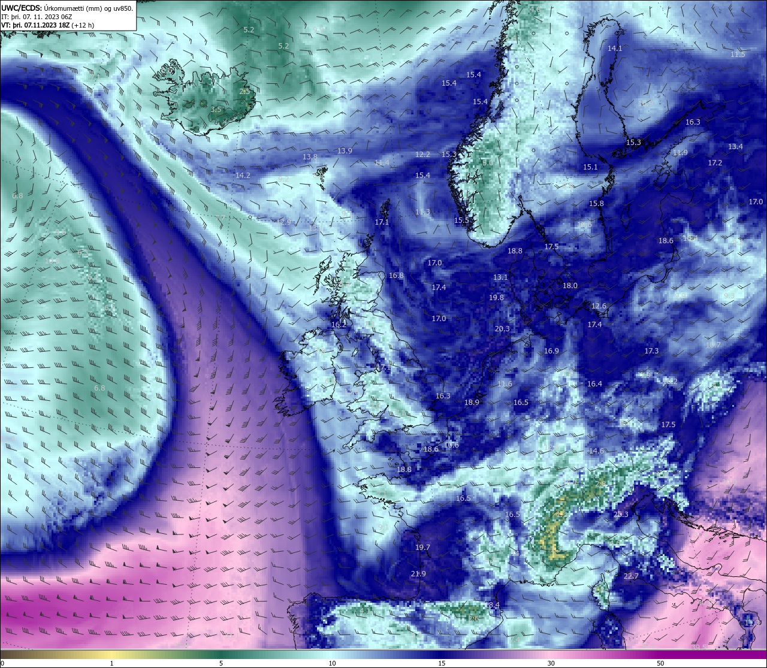This screenshot has width=767, height=668.
Task: Click the 15.5 value off Norway
Action: (461, 220)
